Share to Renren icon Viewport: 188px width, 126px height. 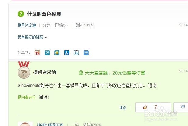(x=67, y=53)
